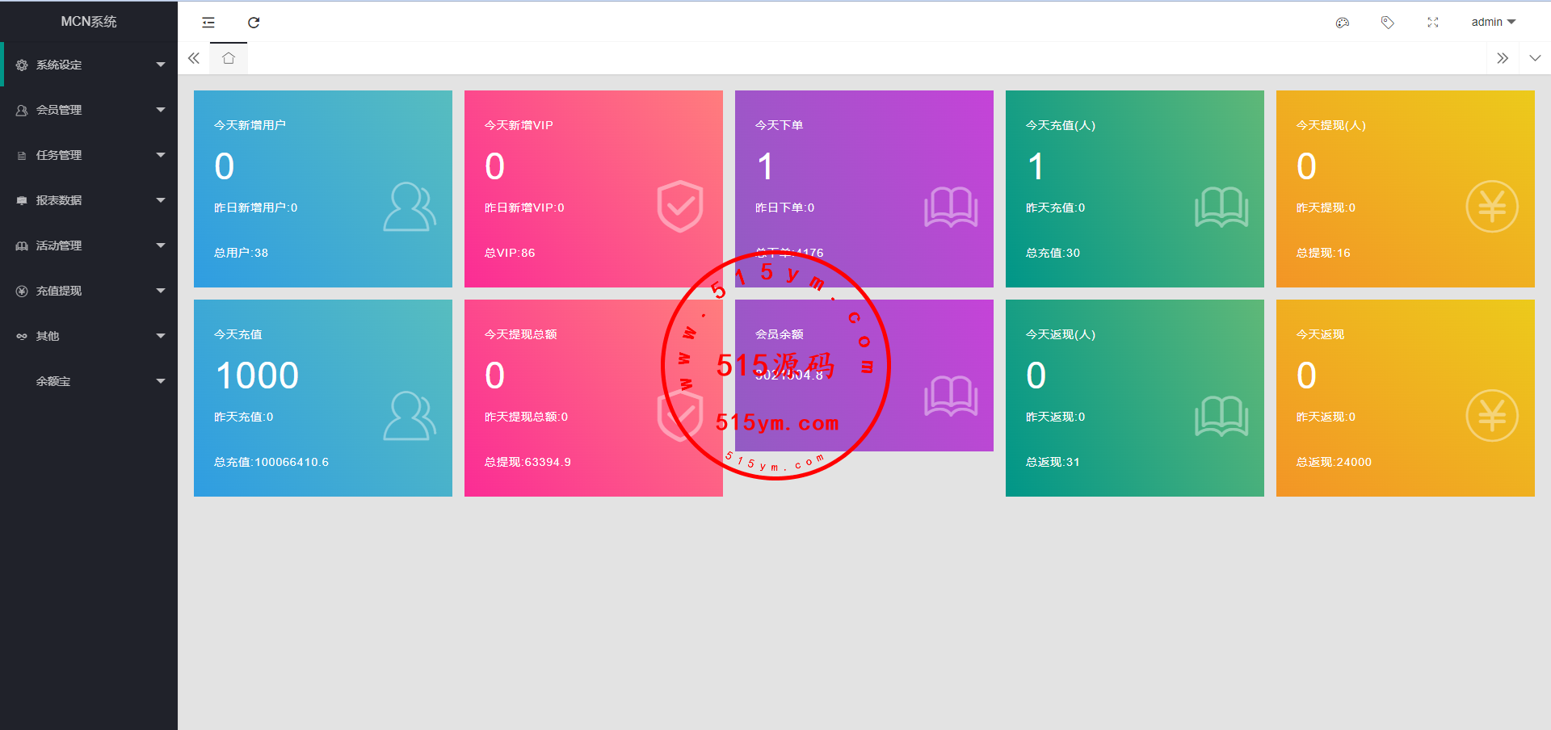Expand the 充值提现 sidebar menu
Screen dimensions: 1551x730
89,291
